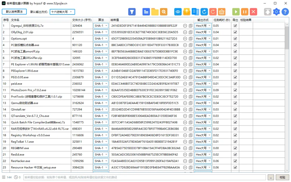Screen dimensions: 291x182
Task: Click the add files icon
Action: pos(146,12)
